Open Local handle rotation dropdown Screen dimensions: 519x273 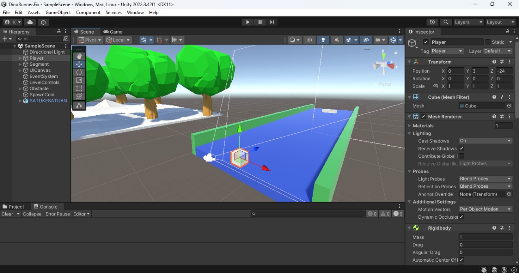(118, 40)
